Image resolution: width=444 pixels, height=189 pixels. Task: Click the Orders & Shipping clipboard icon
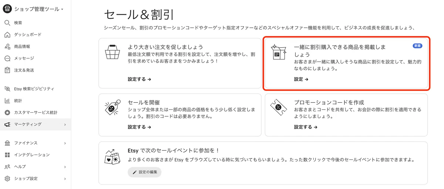(x=7, y=70)
